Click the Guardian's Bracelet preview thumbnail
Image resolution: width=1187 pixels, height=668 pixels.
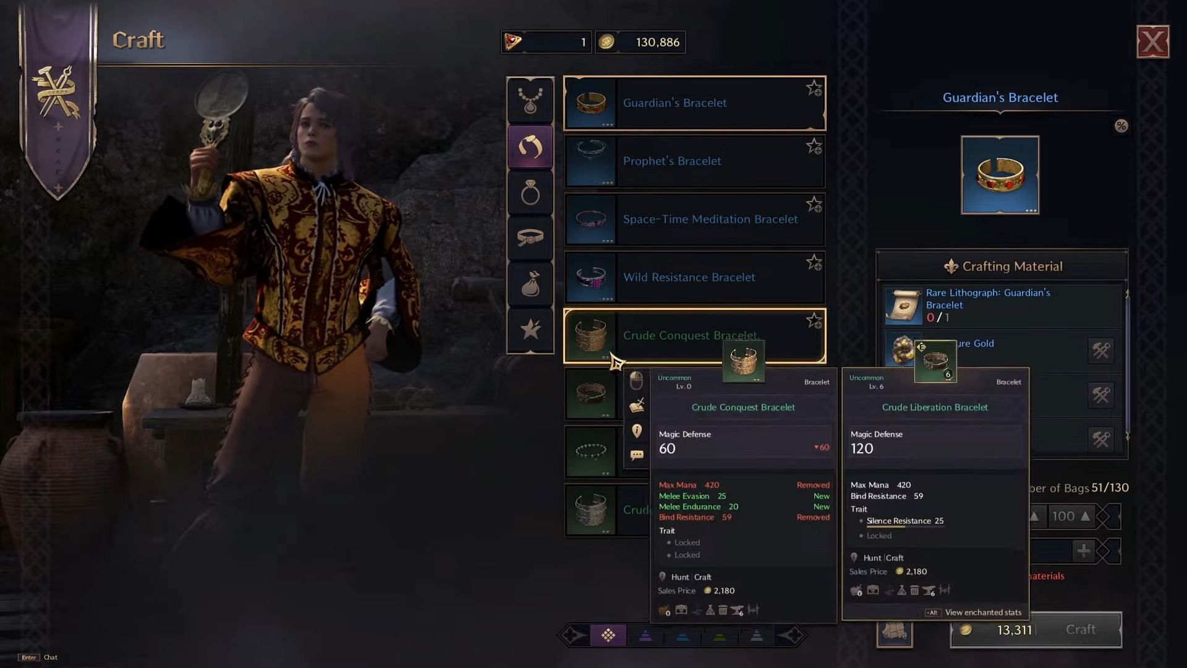click(x=1000, y=175)
